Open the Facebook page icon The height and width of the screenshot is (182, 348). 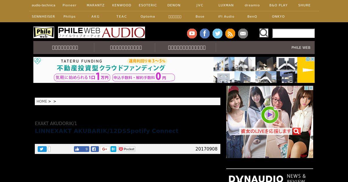205,34
